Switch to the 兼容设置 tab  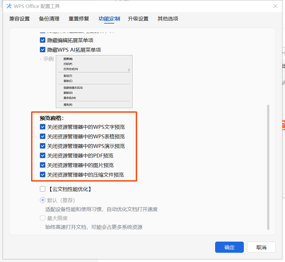tap(19, 19)
